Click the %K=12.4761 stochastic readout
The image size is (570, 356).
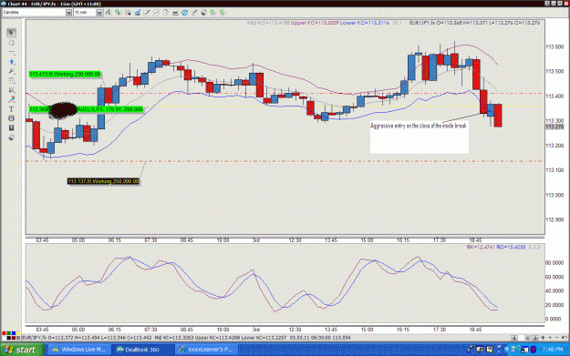coord(481,247)
